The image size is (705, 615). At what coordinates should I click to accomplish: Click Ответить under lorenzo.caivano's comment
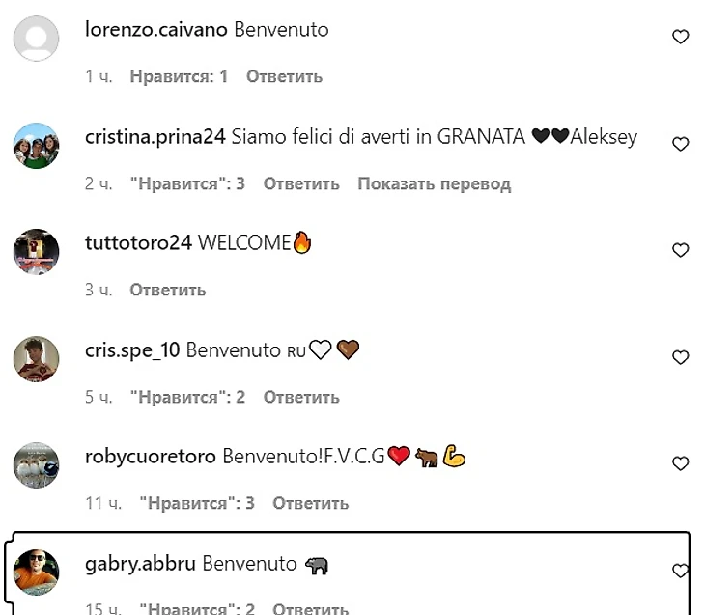click(284, 77)
